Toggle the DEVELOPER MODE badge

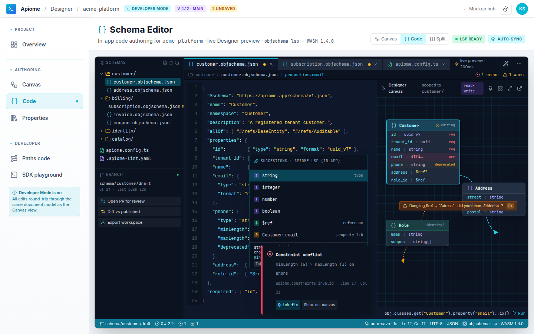click(x=147, y=9)
